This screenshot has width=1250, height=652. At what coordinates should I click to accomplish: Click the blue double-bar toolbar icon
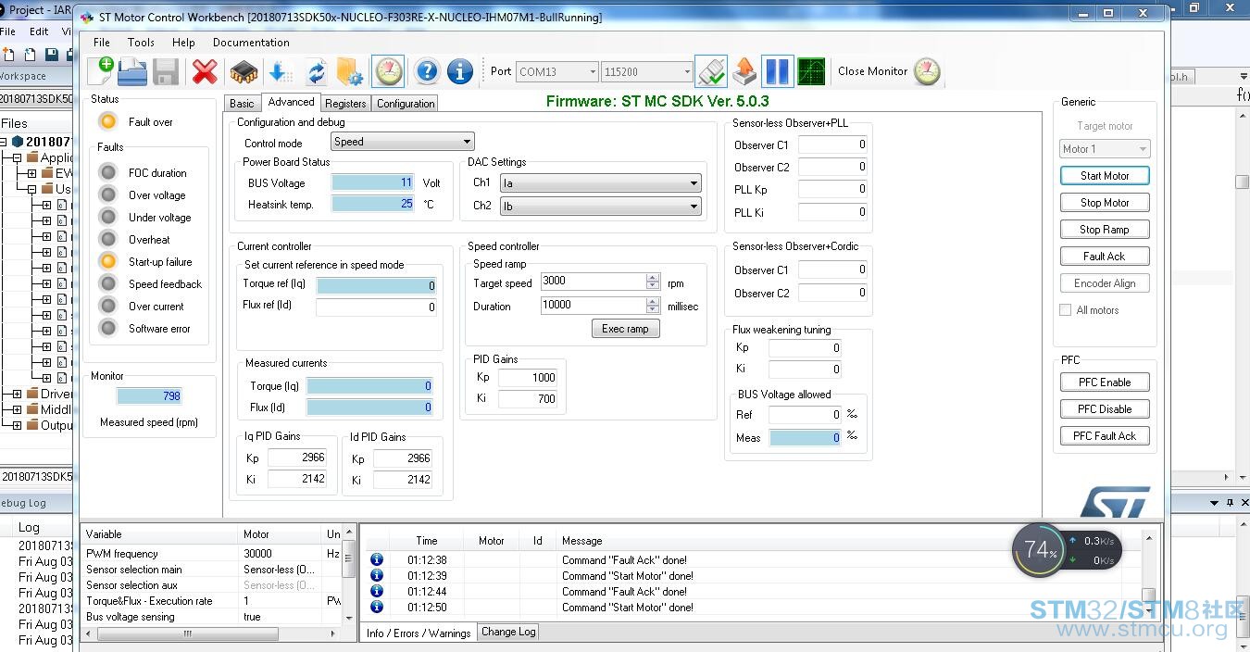(778, 71)
